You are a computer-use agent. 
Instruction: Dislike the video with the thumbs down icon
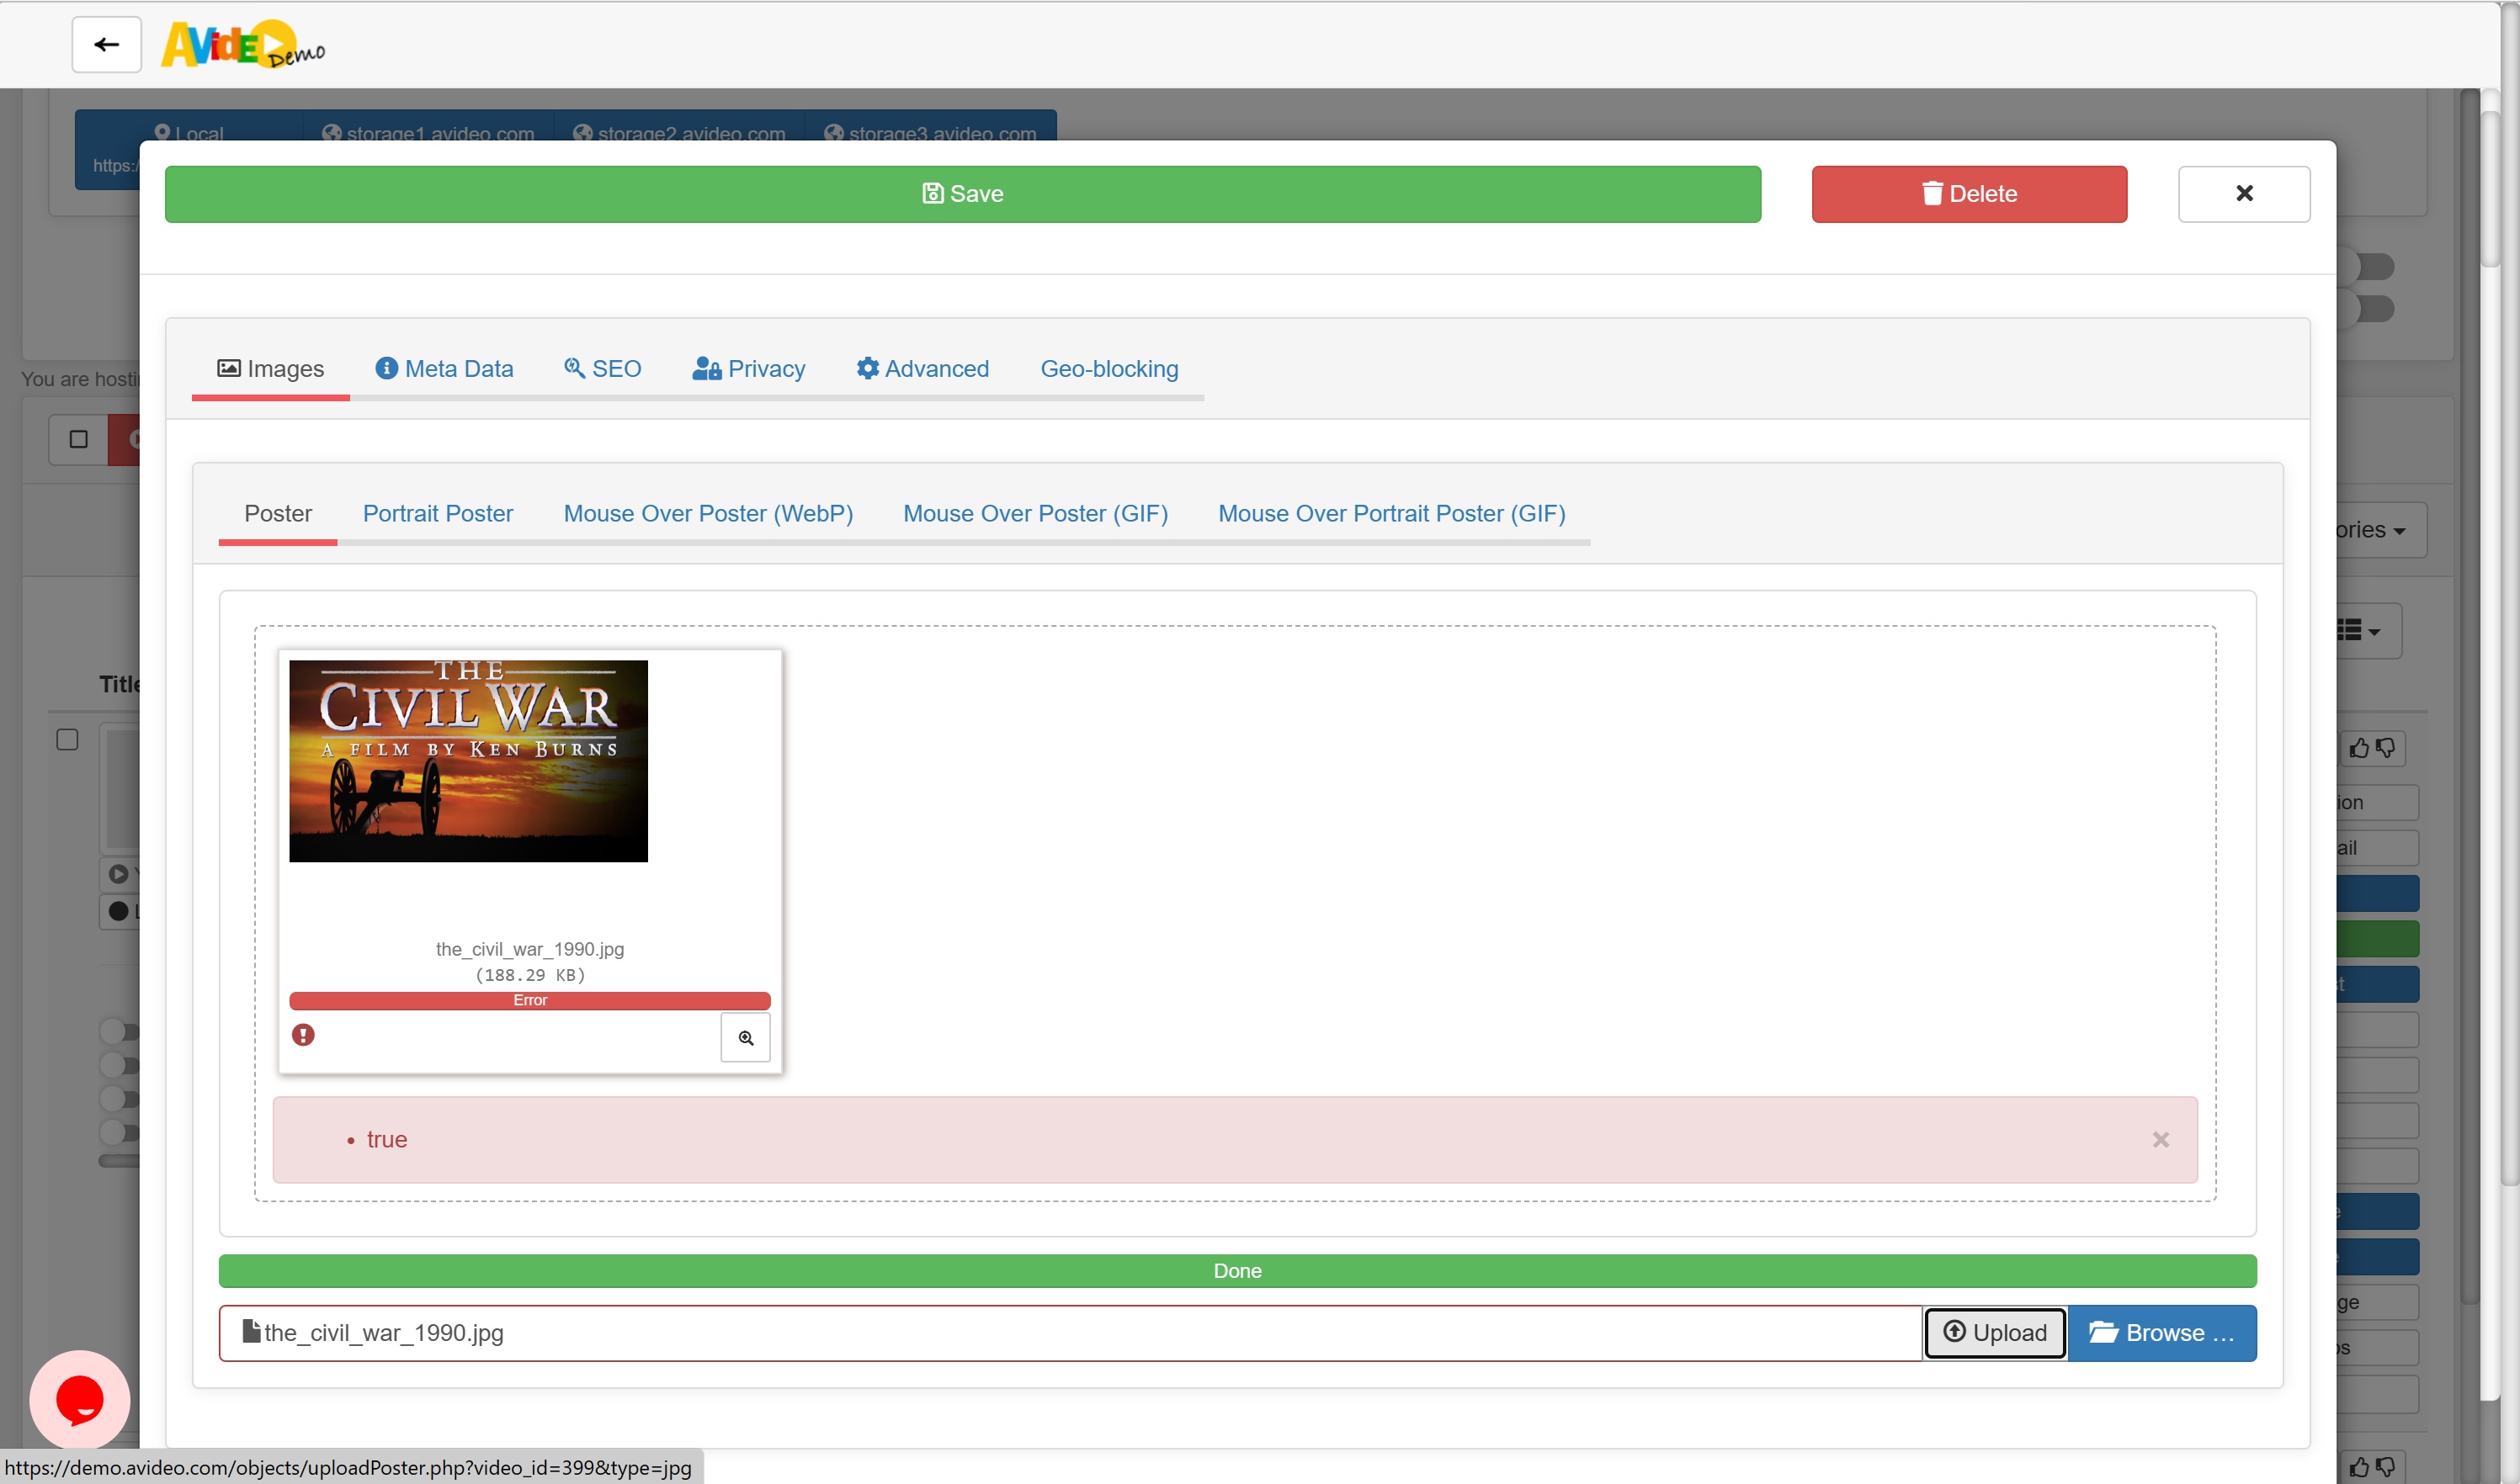point(2387,747)
